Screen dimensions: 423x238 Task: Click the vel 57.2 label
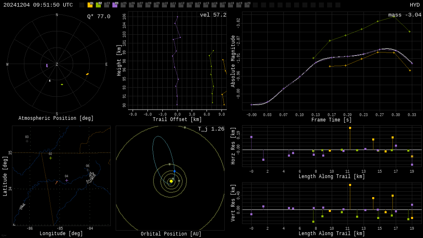tap(213, 15)
